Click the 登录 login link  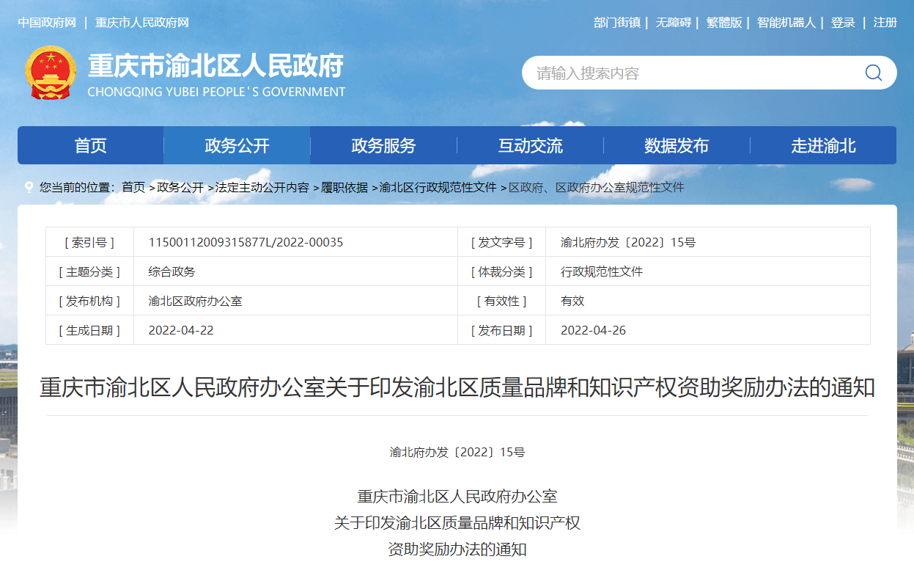click(843, 23)
